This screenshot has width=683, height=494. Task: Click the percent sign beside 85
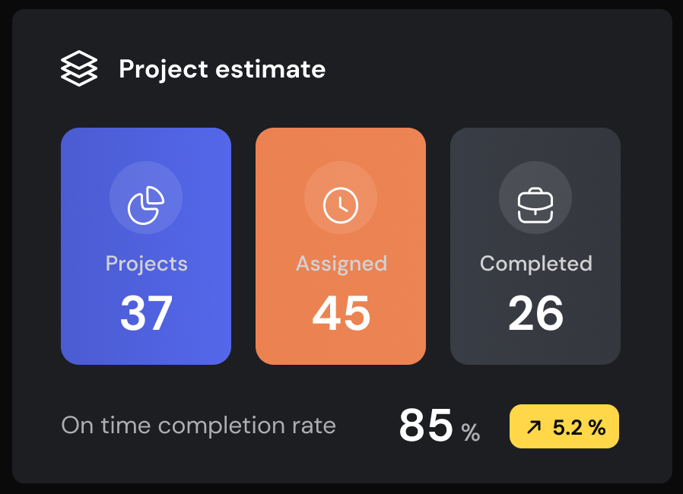coord(471,432)
